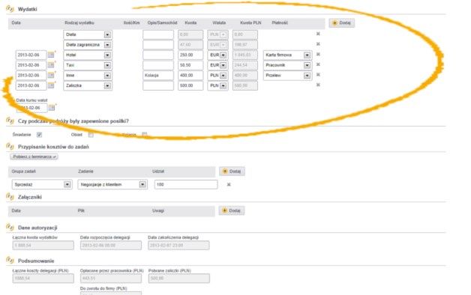Click the Wydatki section header icon

10,9
